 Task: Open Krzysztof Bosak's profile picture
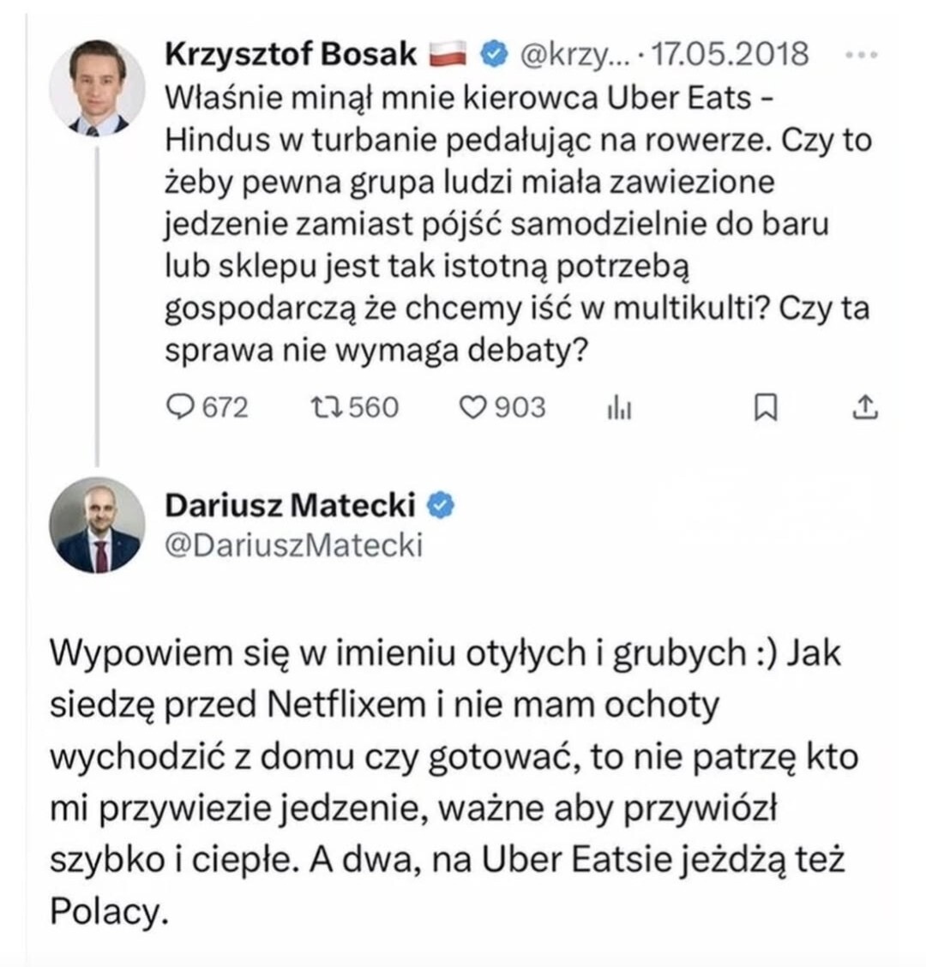(97, 87)
